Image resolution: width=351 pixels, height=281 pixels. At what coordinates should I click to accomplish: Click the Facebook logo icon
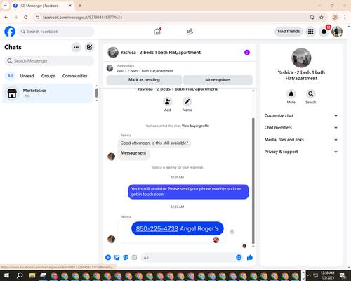10,32
